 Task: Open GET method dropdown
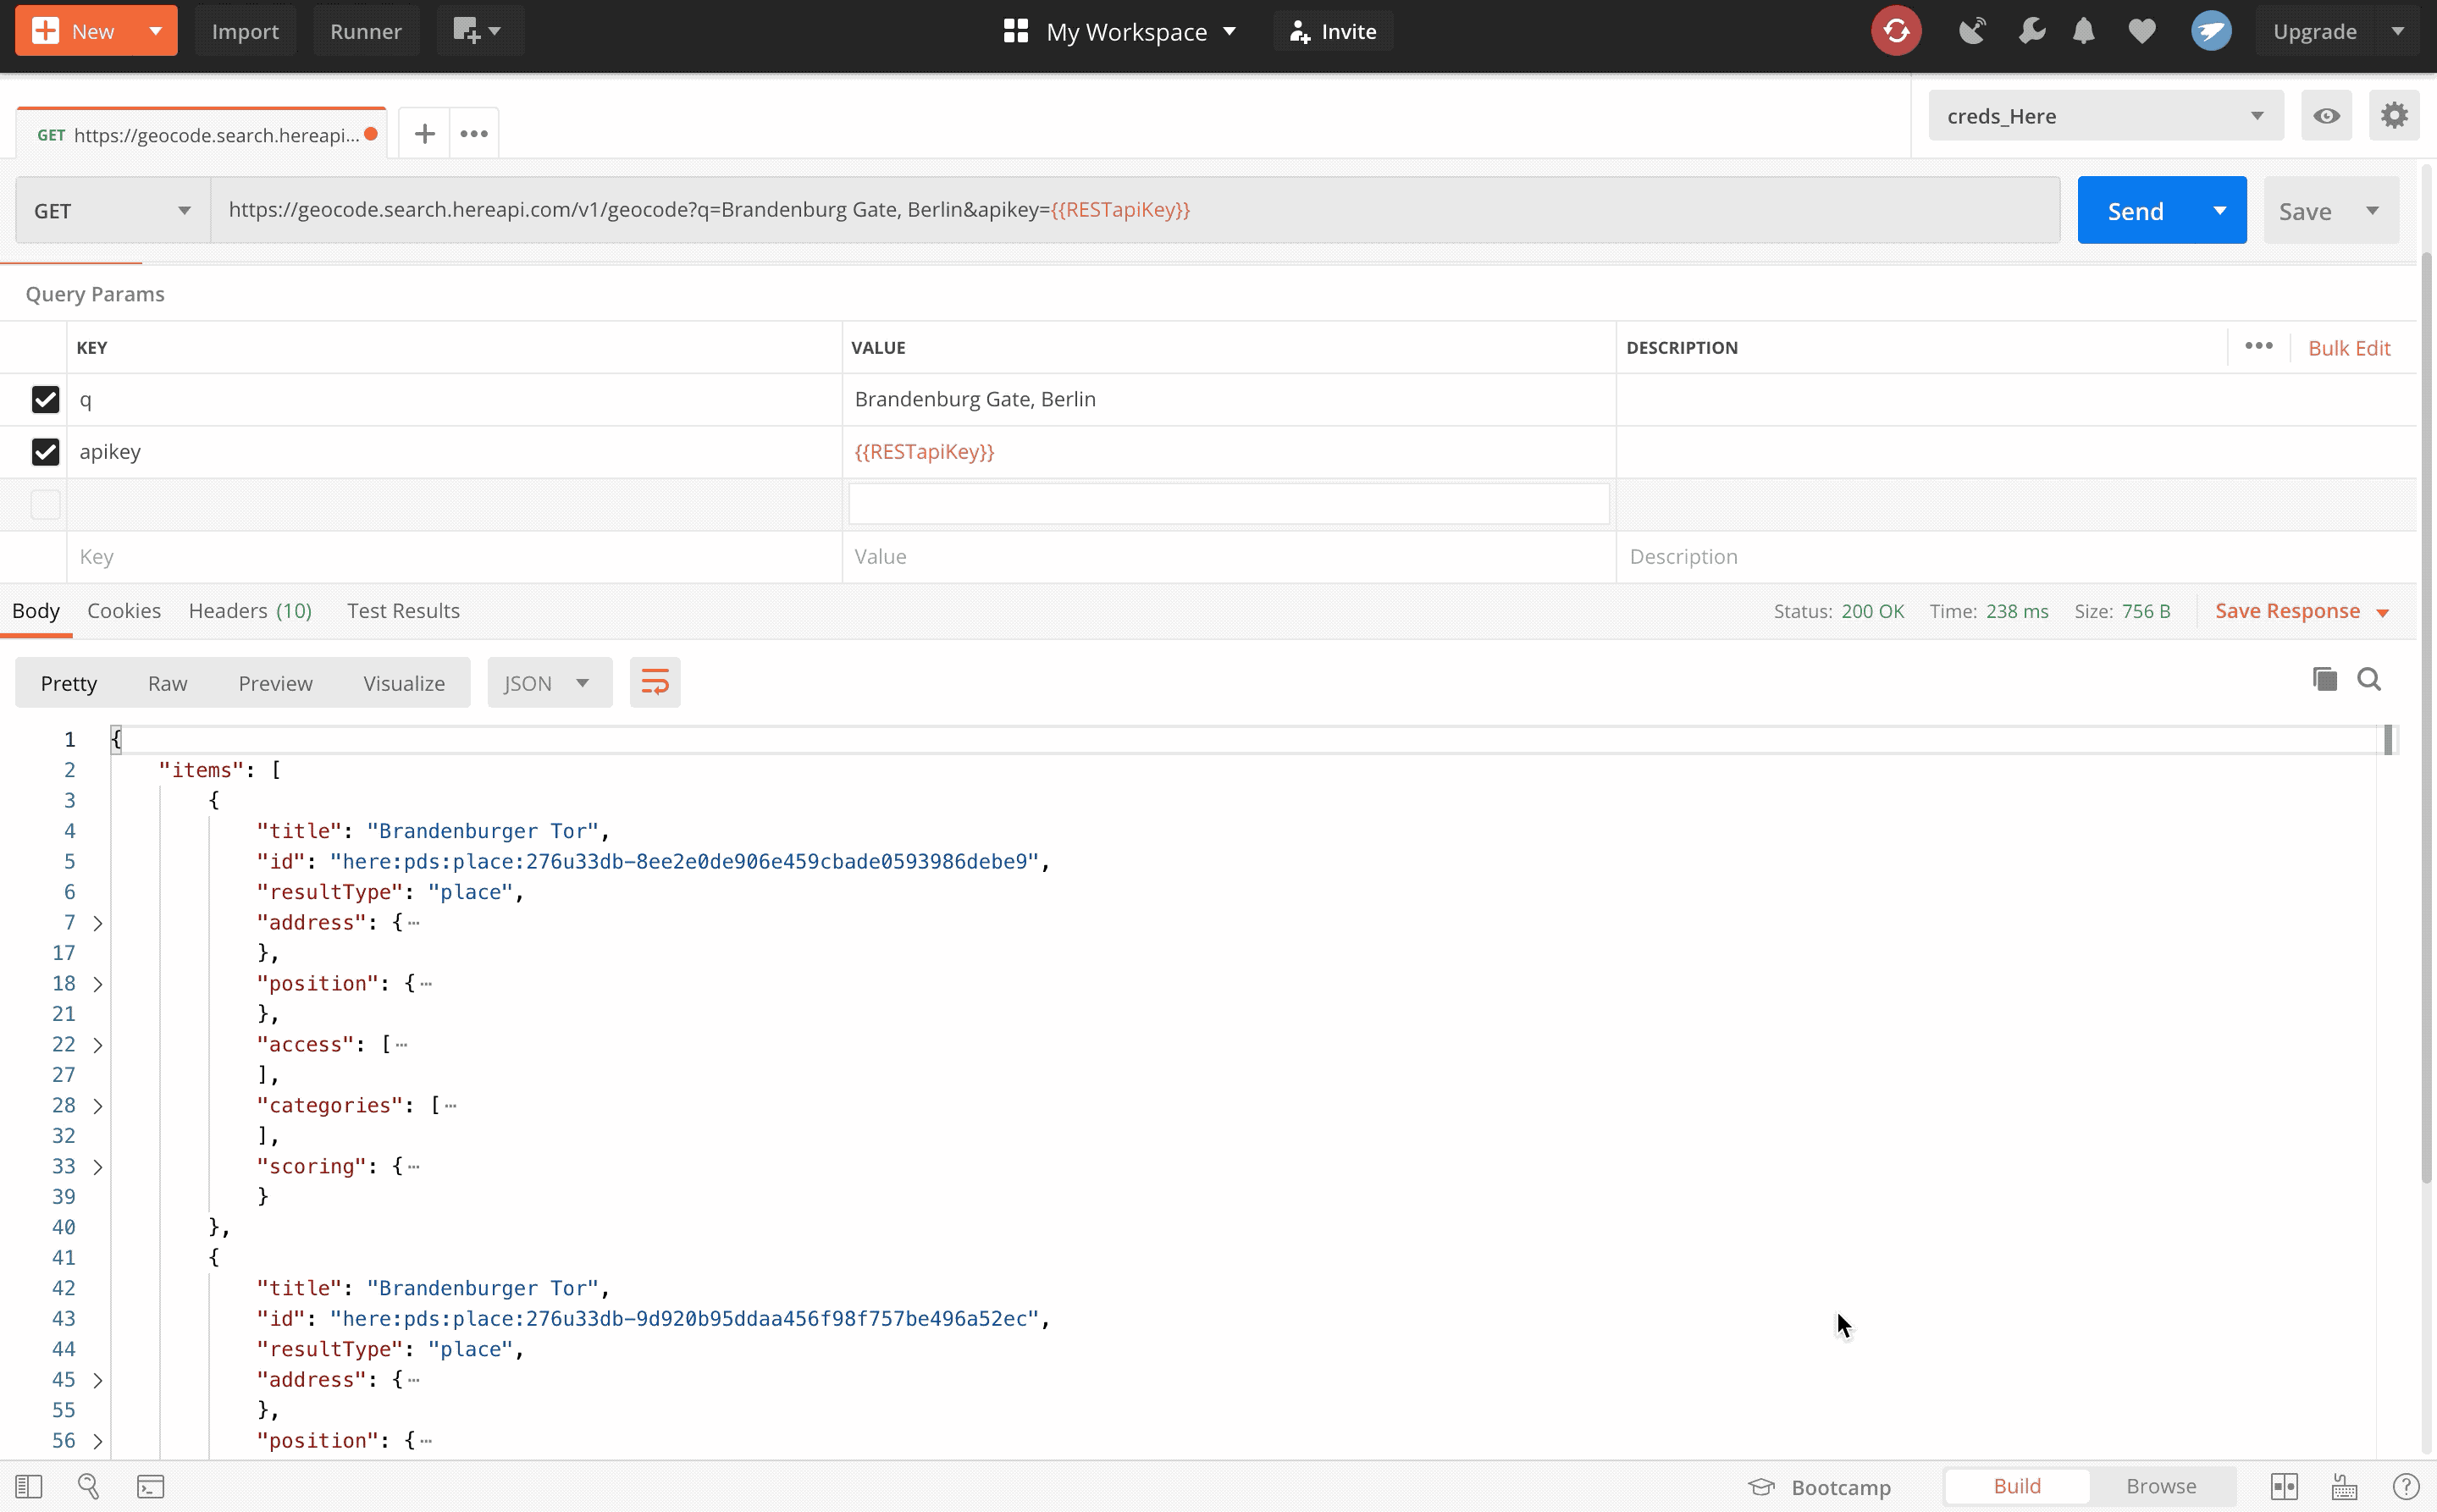[x=113, y=210]
